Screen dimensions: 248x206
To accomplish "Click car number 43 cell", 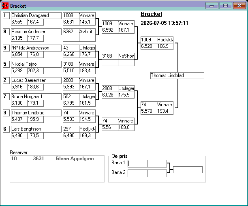I will pos(71,48).
